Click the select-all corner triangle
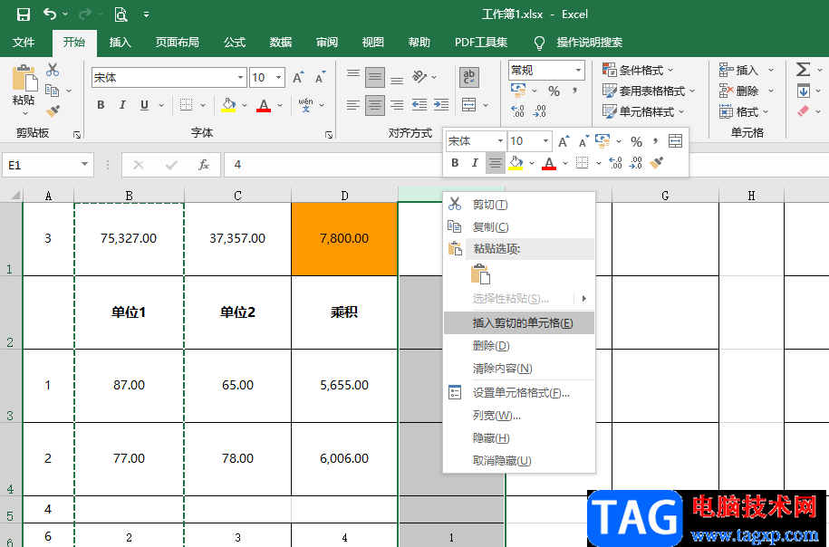Viewport: 829px width, 547px height. (x=15, y=195)
